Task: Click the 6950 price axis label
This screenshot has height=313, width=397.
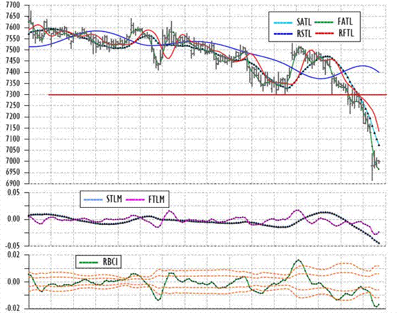Action: tap(13, 172)
